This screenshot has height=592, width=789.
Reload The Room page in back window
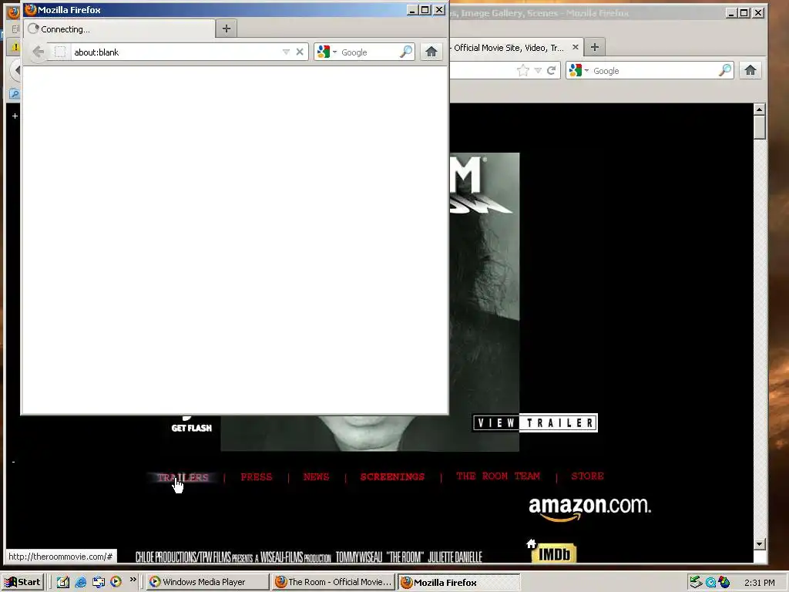[552, 70]
